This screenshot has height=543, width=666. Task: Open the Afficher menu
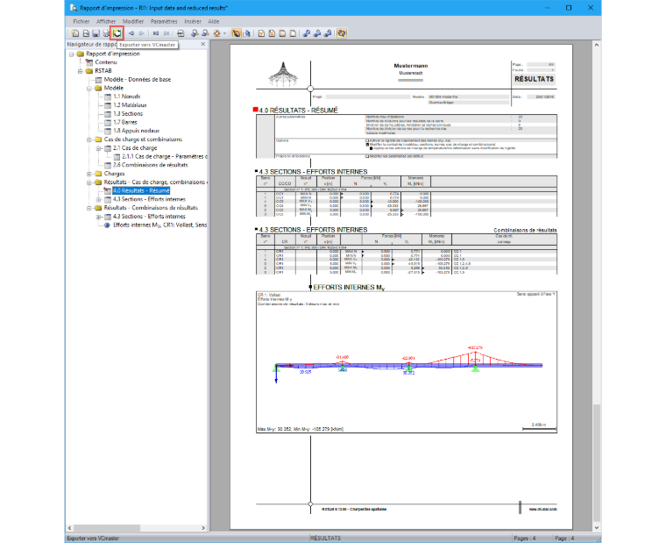106,21
